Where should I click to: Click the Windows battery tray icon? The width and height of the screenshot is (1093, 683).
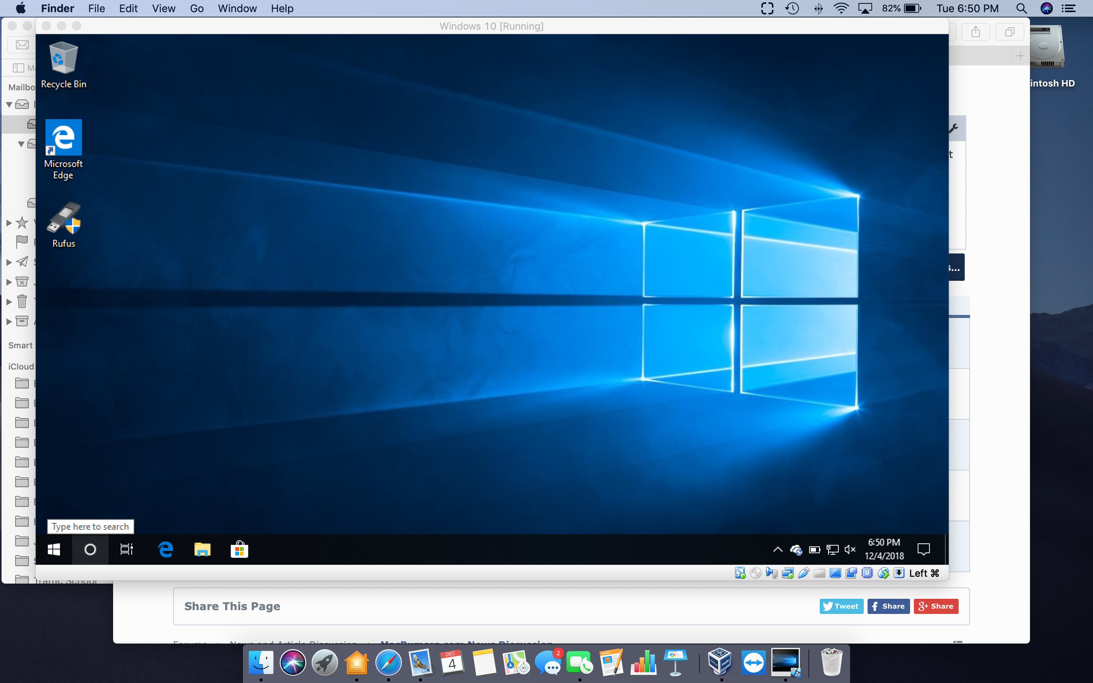tap(814, 549)
